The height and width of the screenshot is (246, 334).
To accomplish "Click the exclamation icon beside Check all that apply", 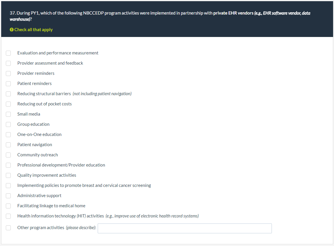I will 11,30.
